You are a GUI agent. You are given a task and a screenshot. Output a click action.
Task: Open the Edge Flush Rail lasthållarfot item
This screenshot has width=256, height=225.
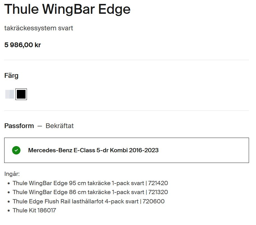(76, 201)
